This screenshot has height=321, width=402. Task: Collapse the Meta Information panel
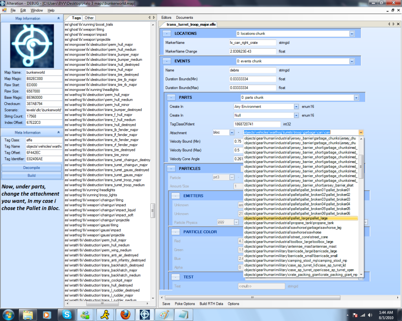click(x=58, y=132)
